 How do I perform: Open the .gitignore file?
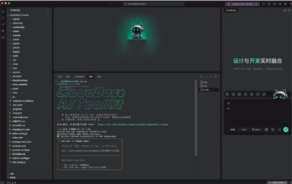coord(29,109)
